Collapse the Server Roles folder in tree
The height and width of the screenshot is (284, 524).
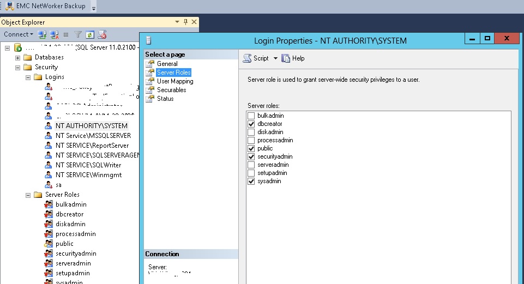coord(28,195)
